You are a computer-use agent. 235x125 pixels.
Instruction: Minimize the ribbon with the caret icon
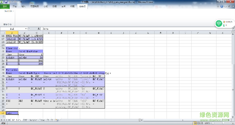tap(218, 6)
